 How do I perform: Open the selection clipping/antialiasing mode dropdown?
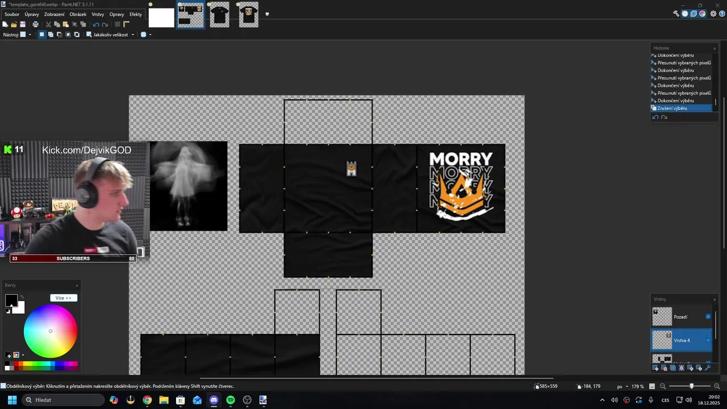click(146, 35)
